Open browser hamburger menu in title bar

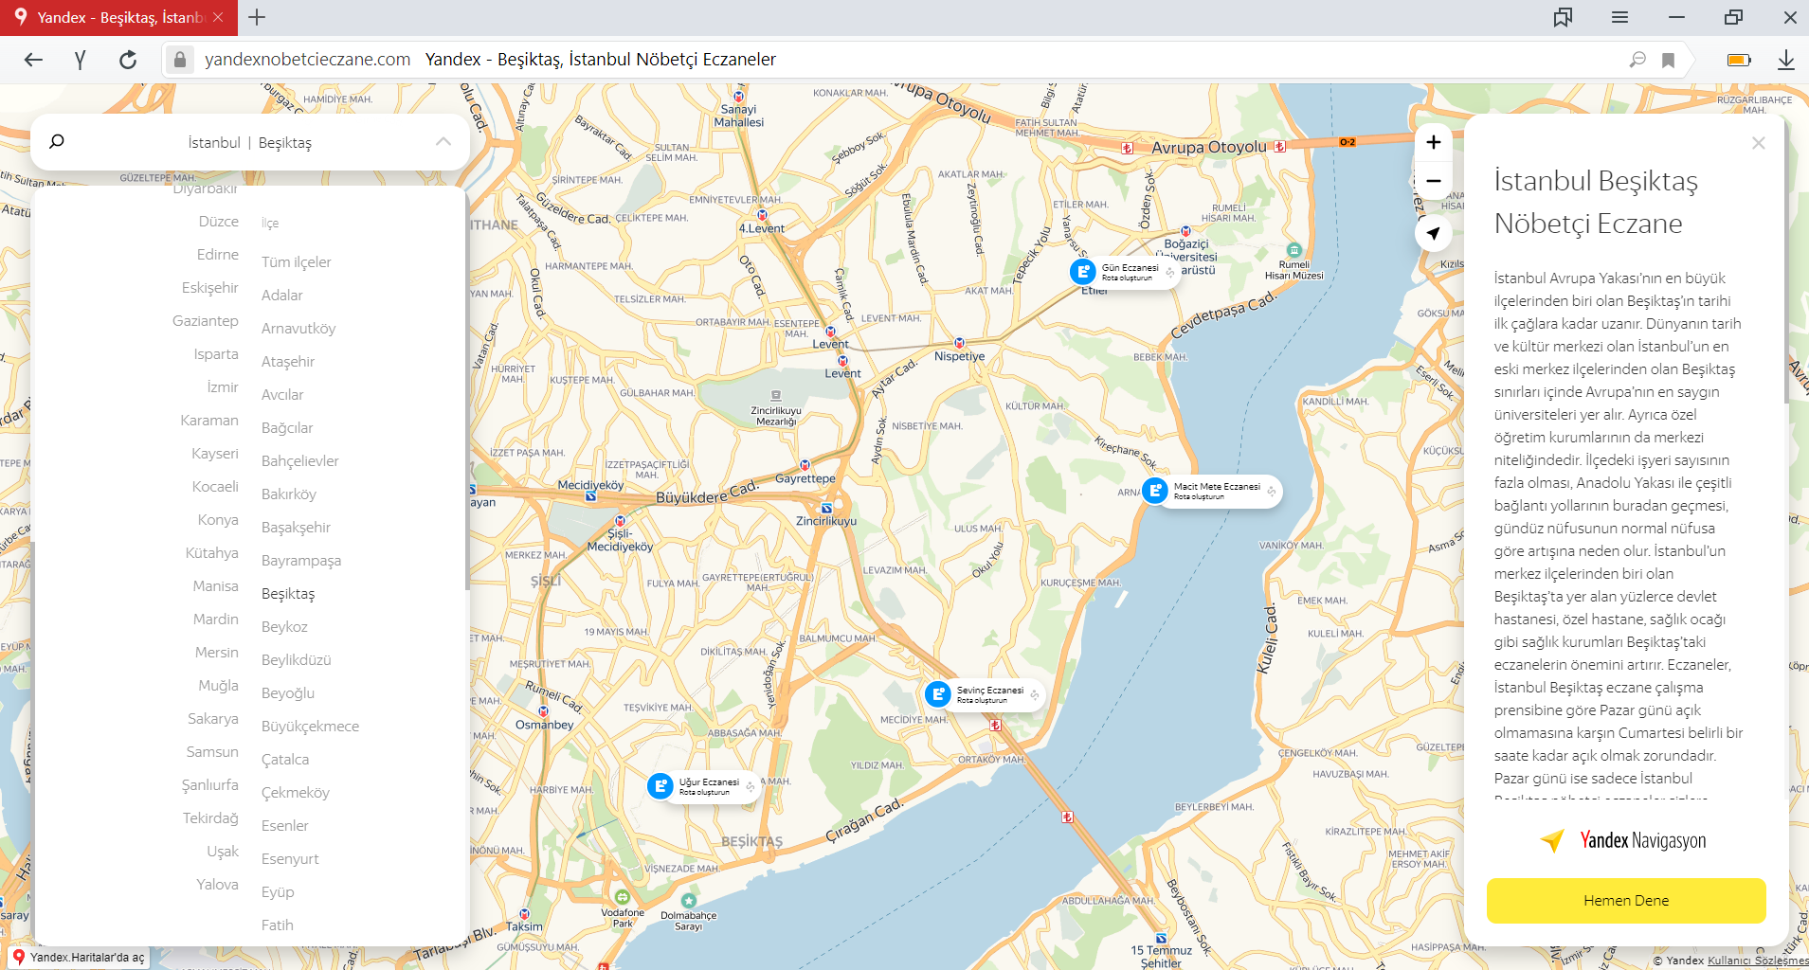[1619, 17]
